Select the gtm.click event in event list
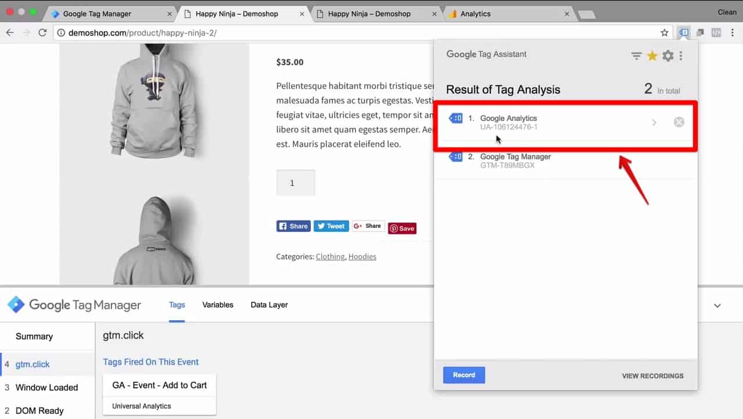The image size is (743, 419). (33, 364)
